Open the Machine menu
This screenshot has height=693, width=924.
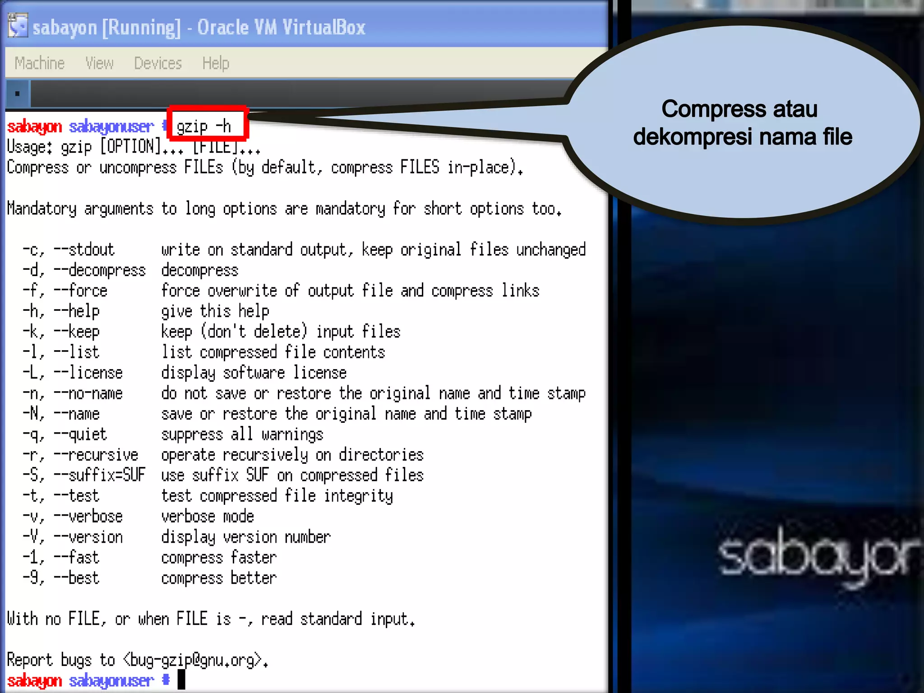40,63
